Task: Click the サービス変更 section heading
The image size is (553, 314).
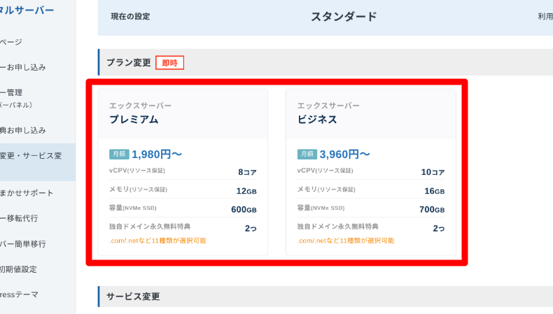Action: (x=133, y=297)
